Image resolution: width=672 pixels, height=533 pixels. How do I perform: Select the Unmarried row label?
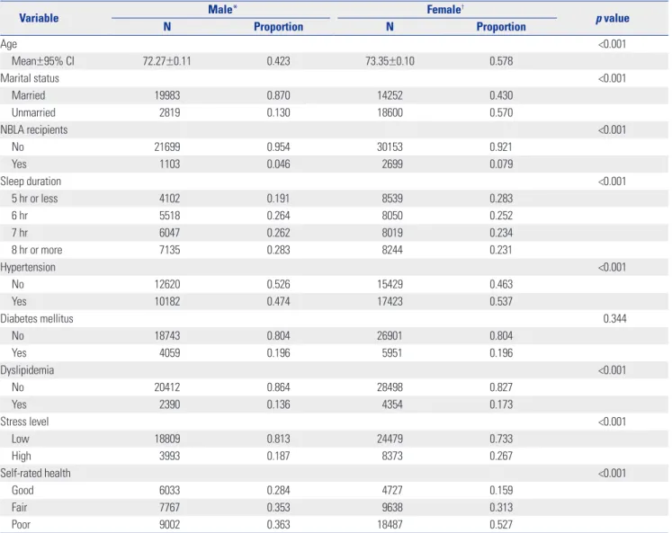point(33,112)
